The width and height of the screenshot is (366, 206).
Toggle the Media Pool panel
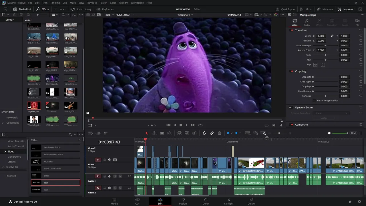pyautogui.click(x=22, y=9)
